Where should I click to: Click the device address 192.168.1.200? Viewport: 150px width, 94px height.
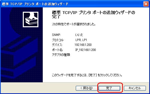(x=83, y=45)
